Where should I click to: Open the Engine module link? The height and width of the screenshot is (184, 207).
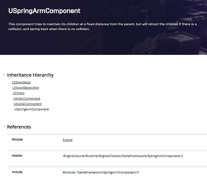(x=67, y=140)
